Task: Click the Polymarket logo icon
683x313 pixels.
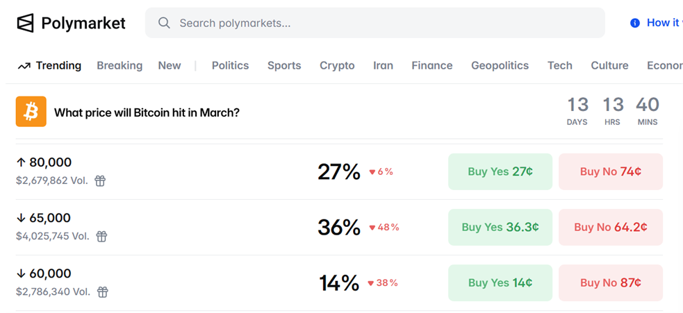Action: click(25, 23)
